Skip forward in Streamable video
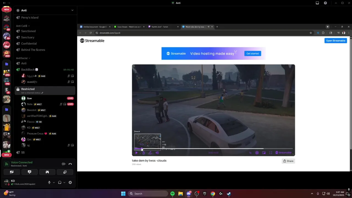Screen dimensions: 352x198 (150, 153)
